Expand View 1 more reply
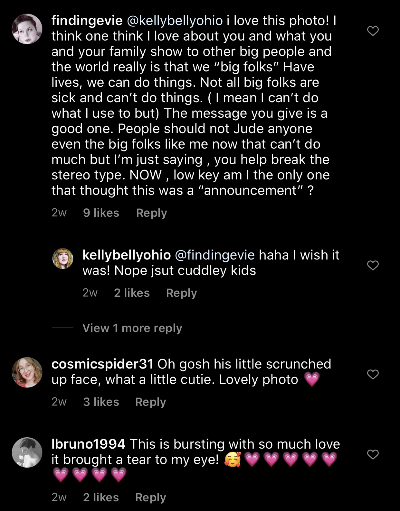400x511 pixels. [x=132, y=328]
